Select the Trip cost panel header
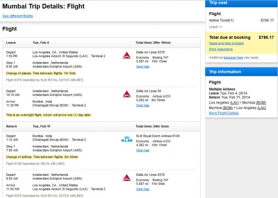The width and height of the screenshot is (278, 198). point(242,3)
